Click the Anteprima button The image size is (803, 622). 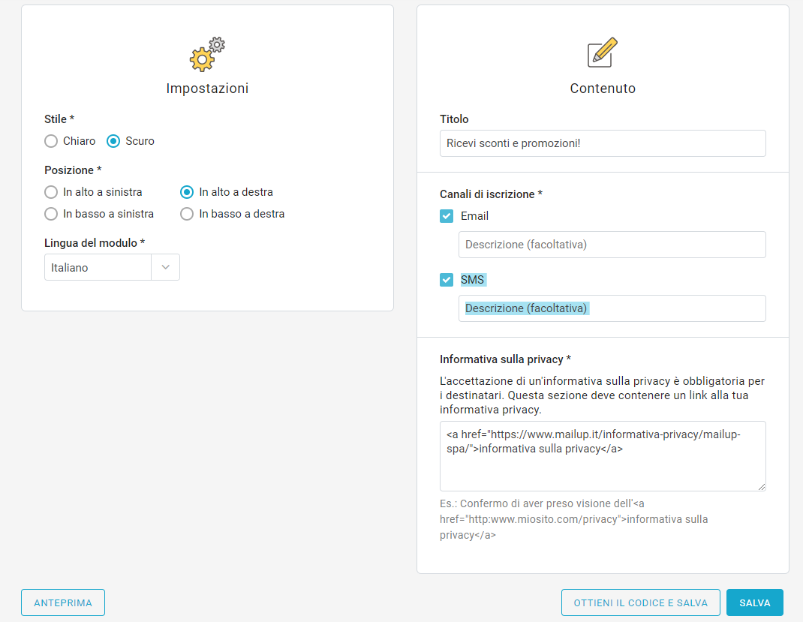63,602
